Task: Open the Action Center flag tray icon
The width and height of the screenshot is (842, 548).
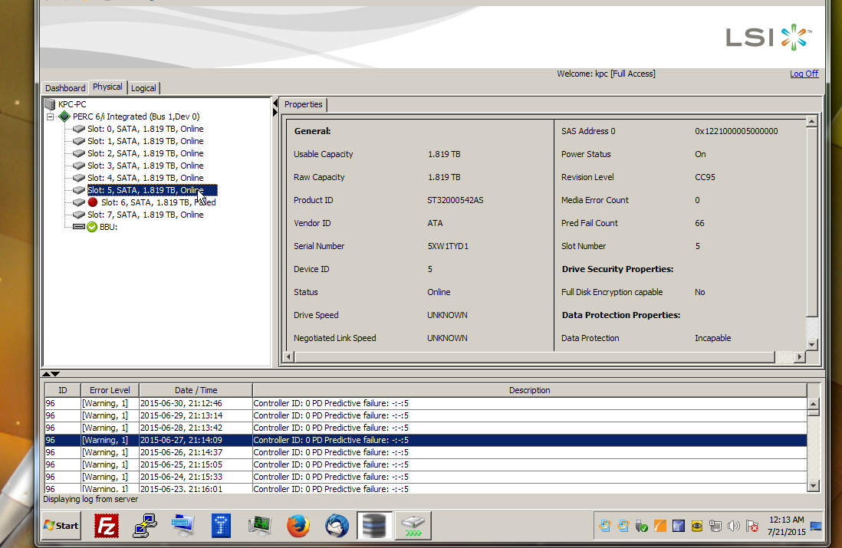Action: 752,526
